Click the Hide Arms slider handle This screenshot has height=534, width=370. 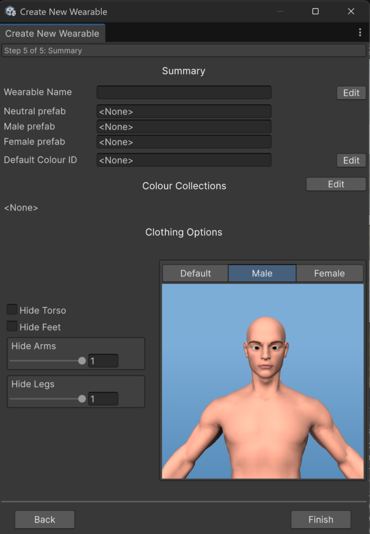82,361
